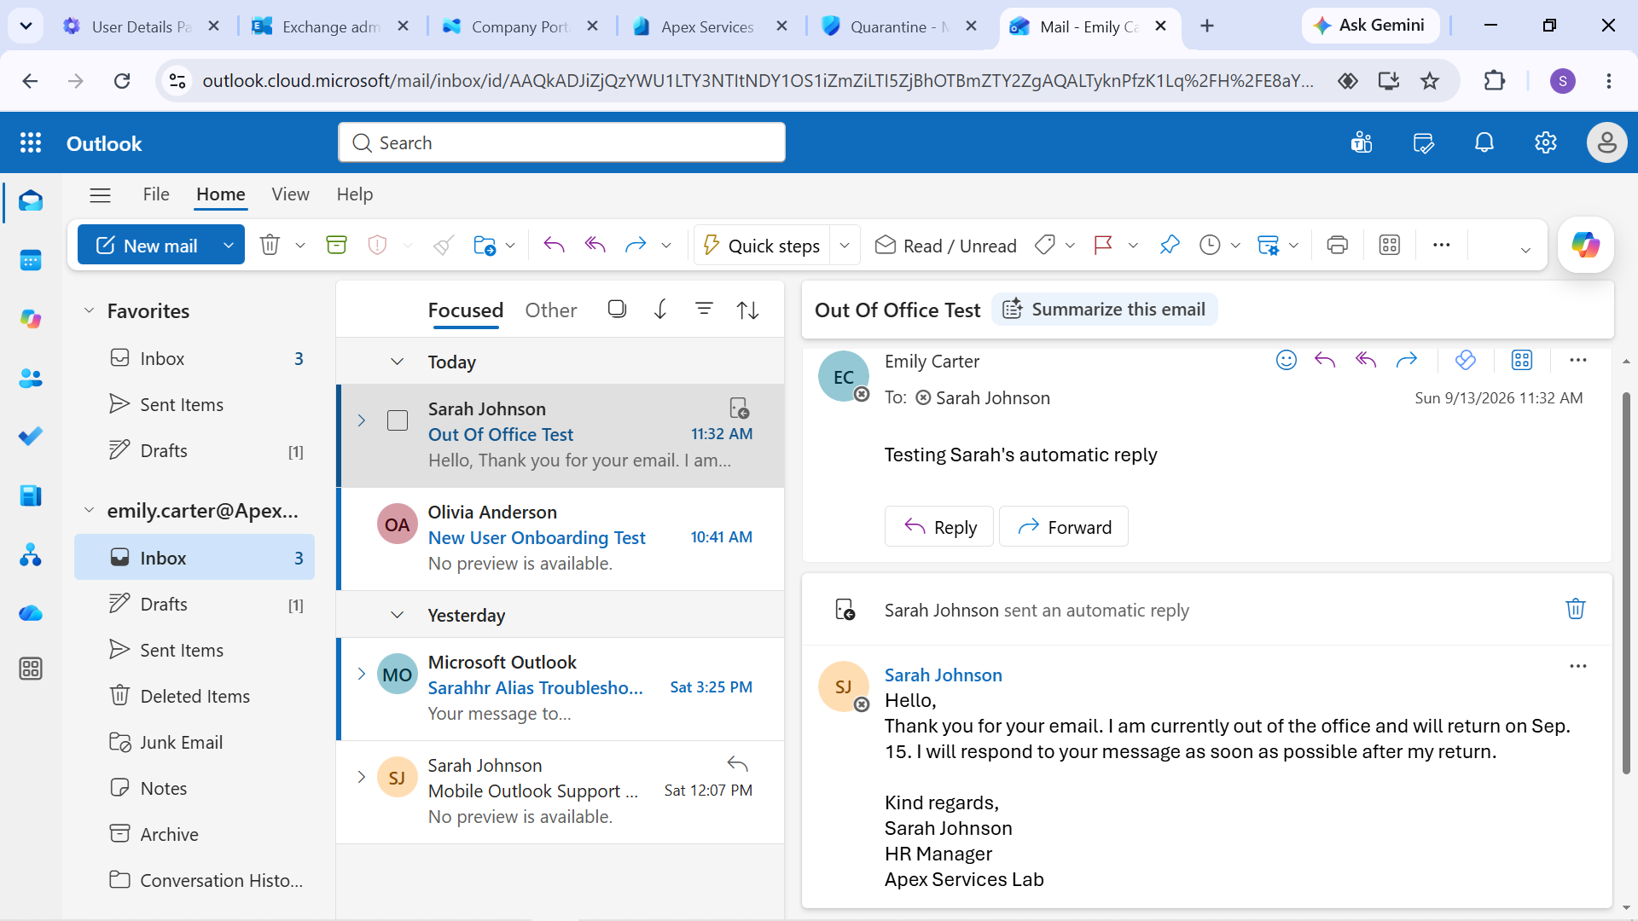Tick the checkbox on Out Of Office Test
The height and width of the screenshot is (921, 1638).
tap(398, 420)
